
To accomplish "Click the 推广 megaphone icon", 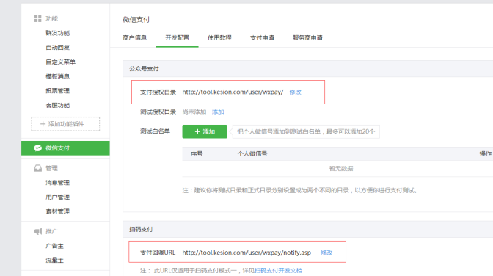I will 37,231.
